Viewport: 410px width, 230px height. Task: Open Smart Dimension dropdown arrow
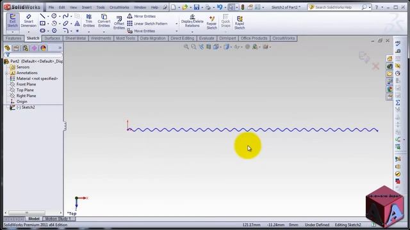click(28, 32)
